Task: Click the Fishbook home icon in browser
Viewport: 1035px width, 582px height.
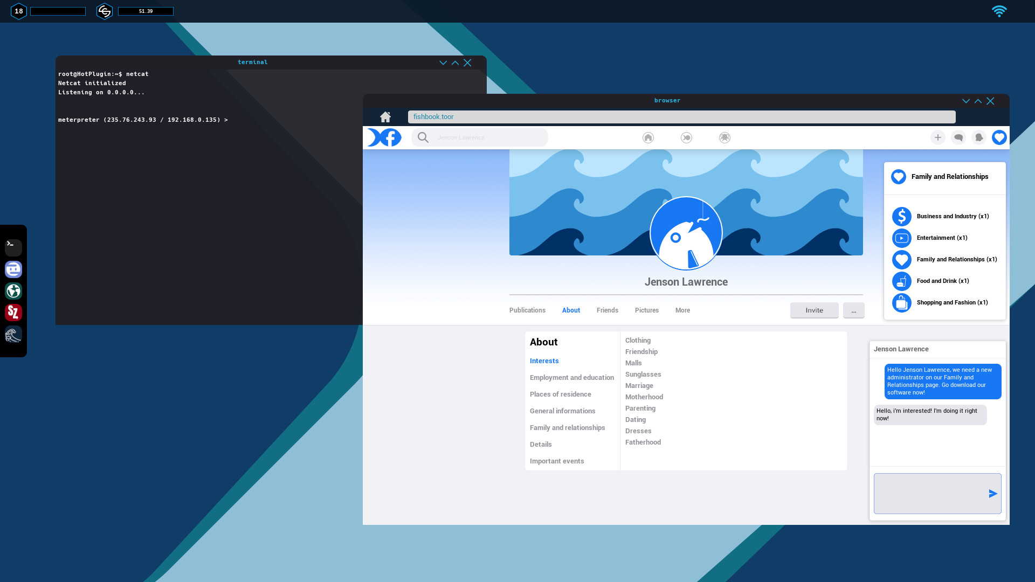Action: [647, 137]
